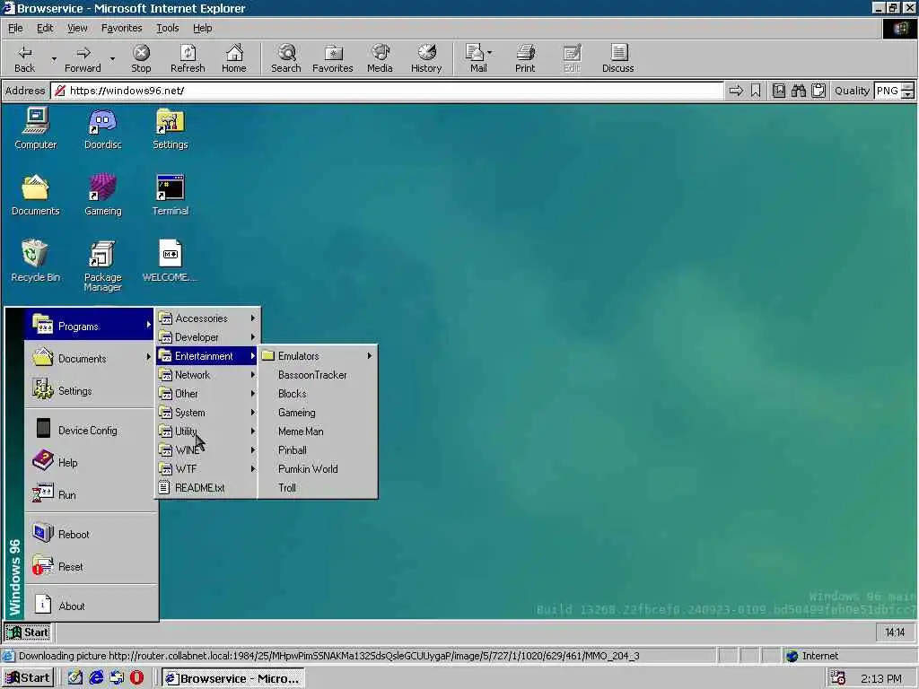The height and width of the screenshot is (689, 919).
Task: Click the binoculars find icon
Action: click(x=798, y=91)
